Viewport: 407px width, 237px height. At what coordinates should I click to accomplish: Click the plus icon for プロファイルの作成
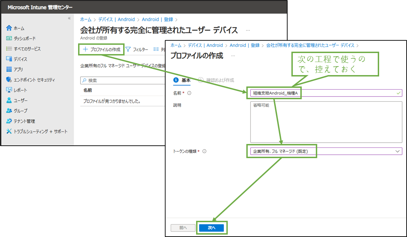(85, 49)
